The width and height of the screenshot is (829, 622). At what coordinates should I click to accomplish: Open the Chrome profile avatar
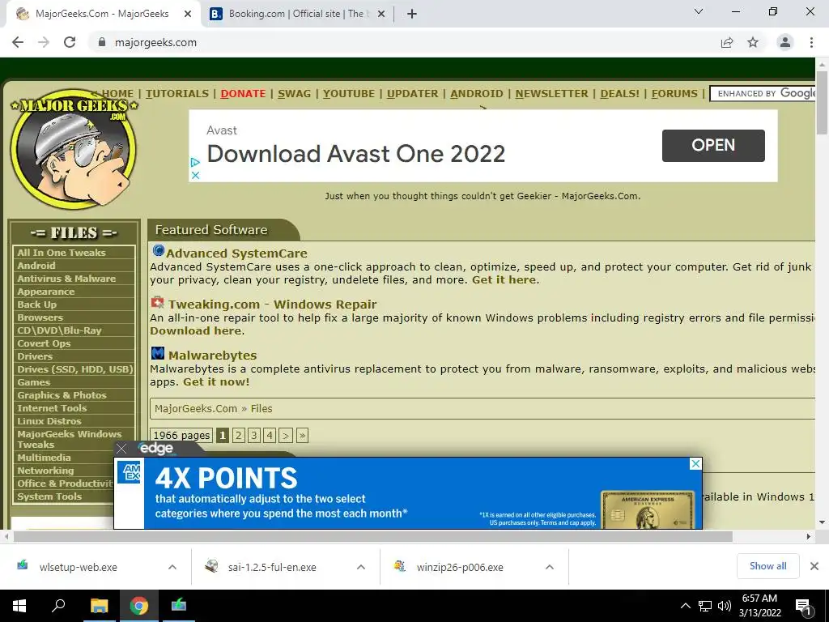click(785, 42)
